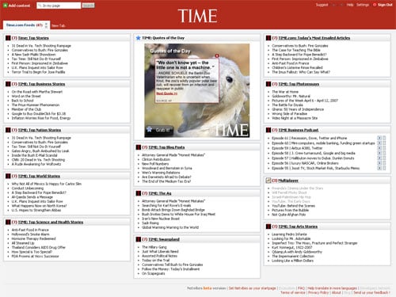The height and width of the screenshot is (297, 396).
Task: Click the feed icon of Top Nation Stories widget
Action: coord(8,130)
